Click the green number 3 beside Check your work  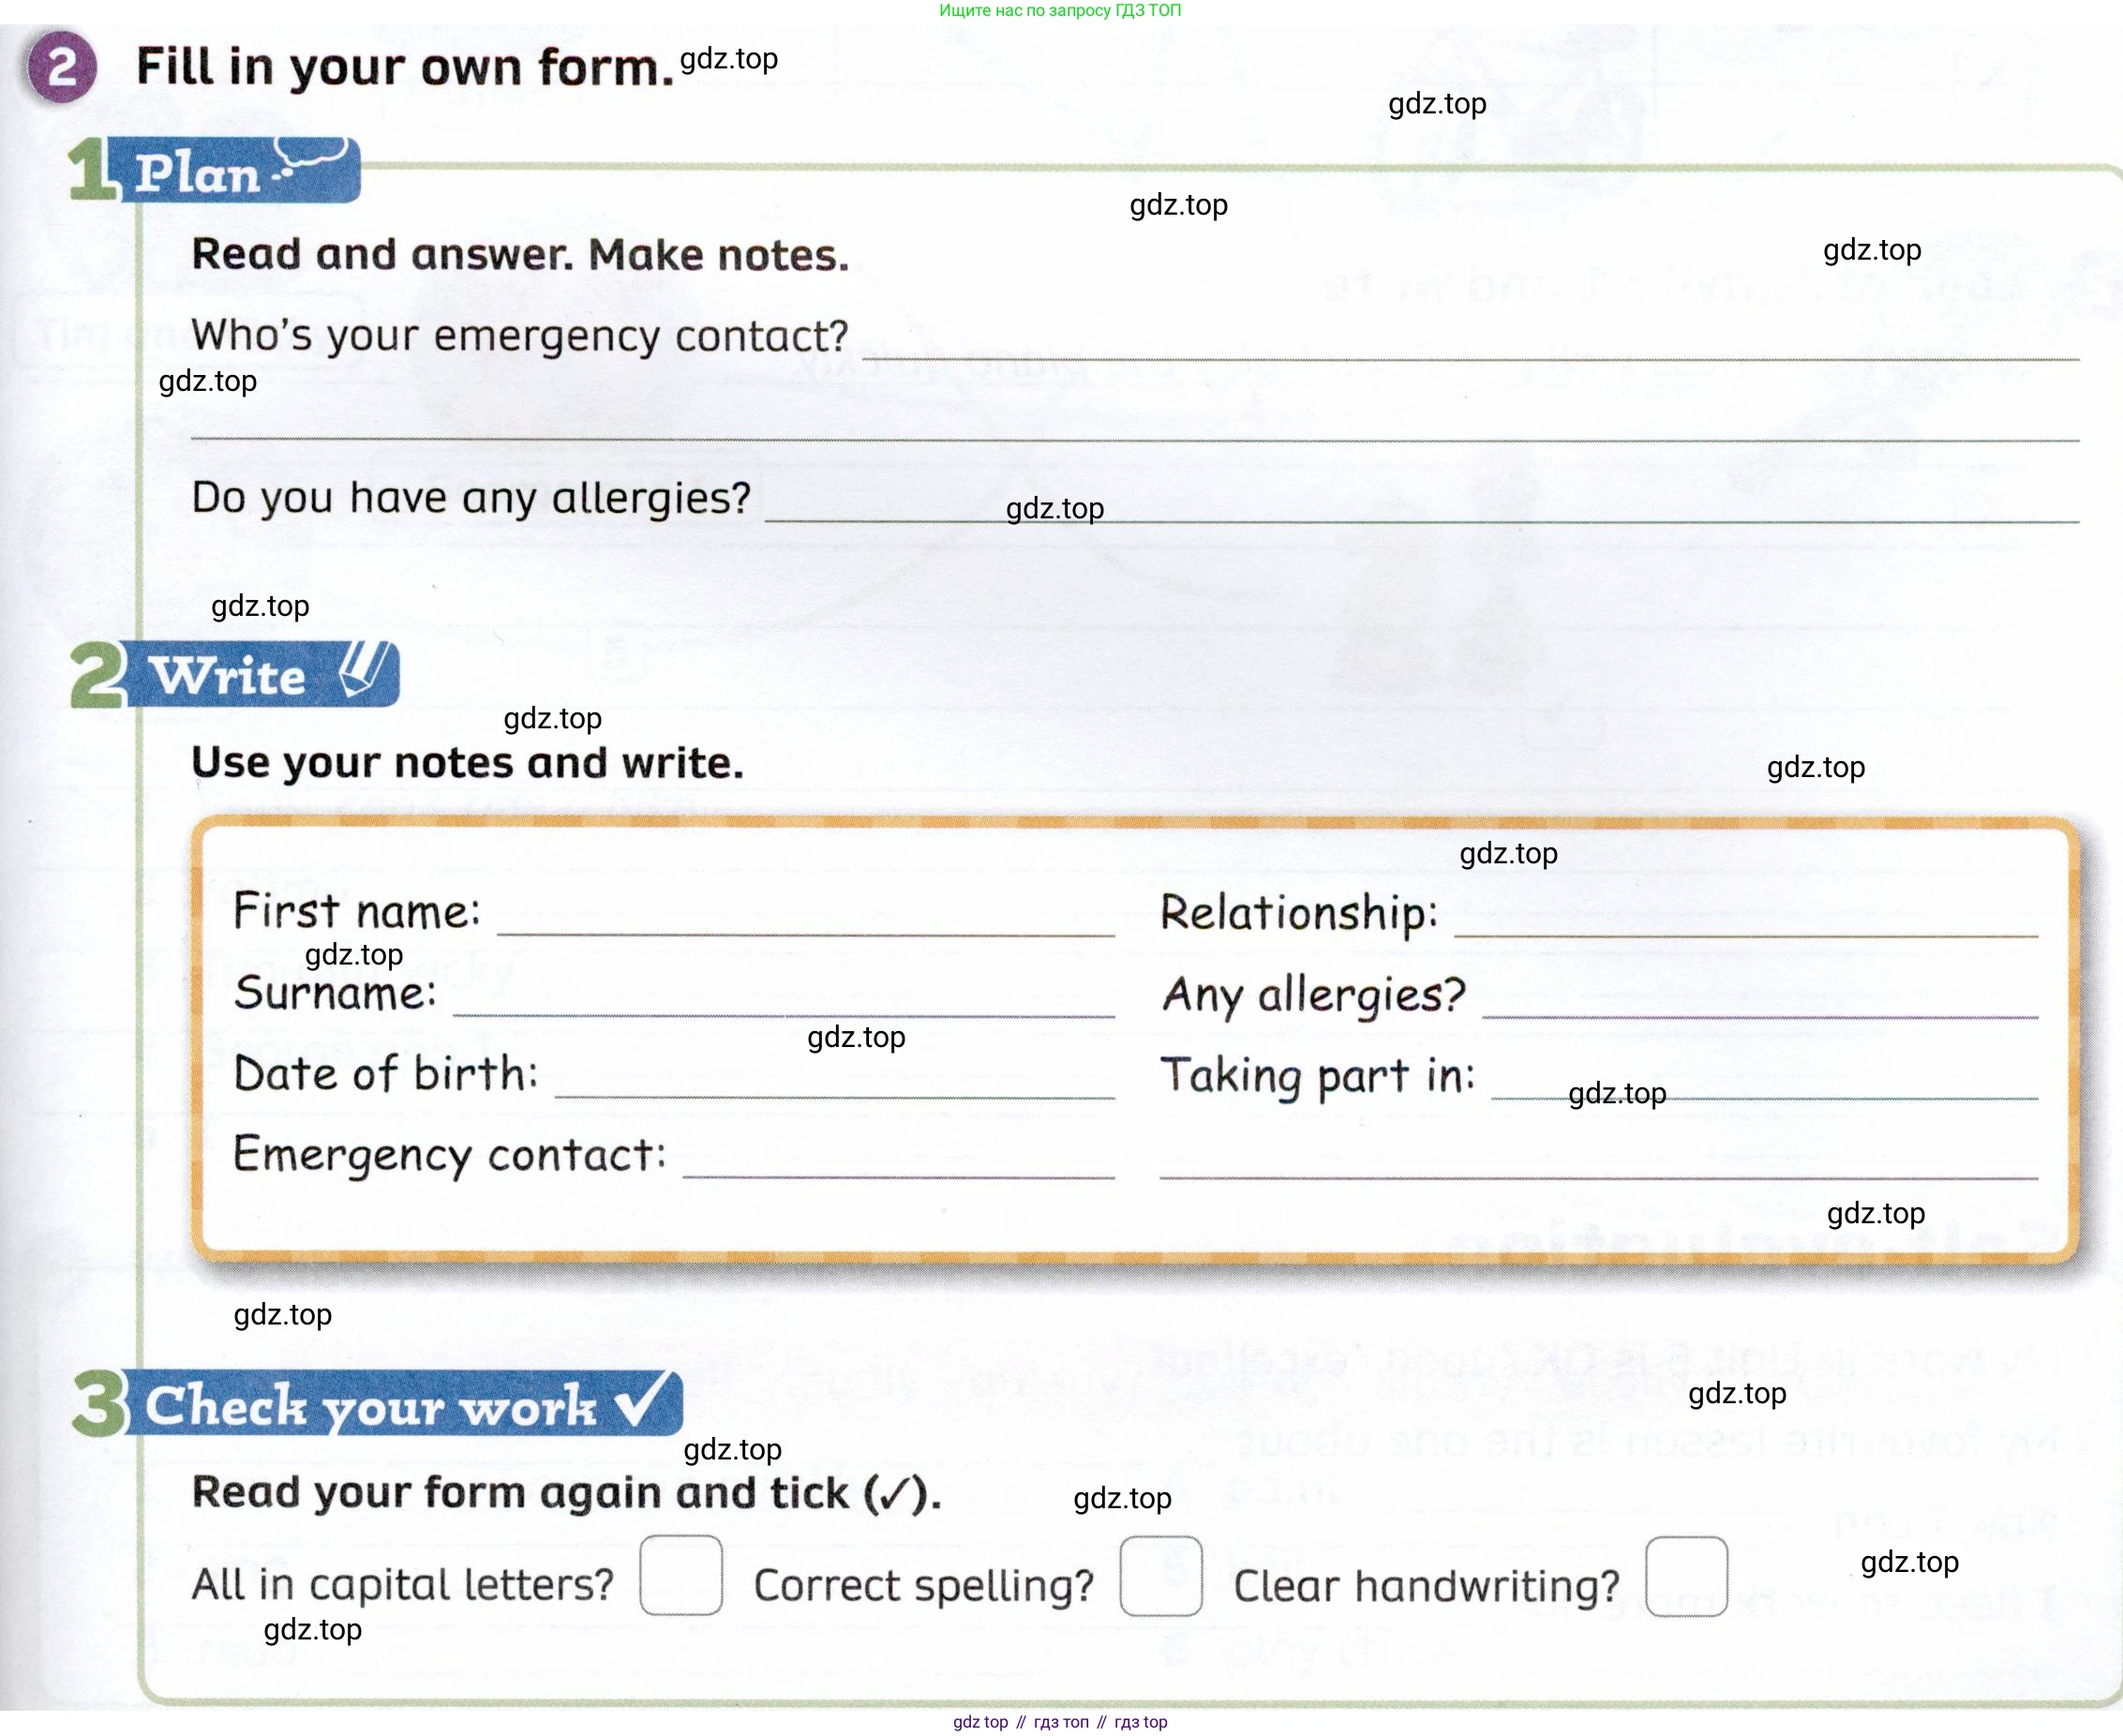click(x=99, y=1402)
